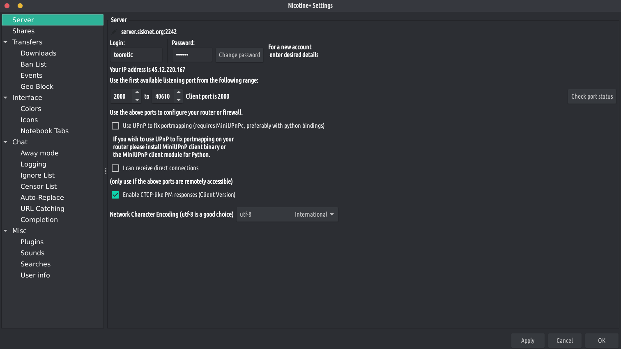The width and height of the screenshot is (621, 349).
Task: Select Geo Block in the sidebar
Action: point(37,87)
